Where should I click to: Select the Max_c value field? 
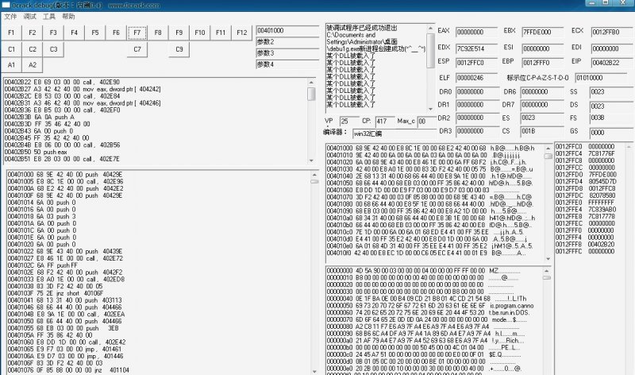(427, 122)
